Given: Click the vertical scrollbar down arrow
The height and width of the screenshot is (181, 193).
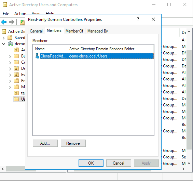Looking at the screenshot, I should tap(189, 163).
